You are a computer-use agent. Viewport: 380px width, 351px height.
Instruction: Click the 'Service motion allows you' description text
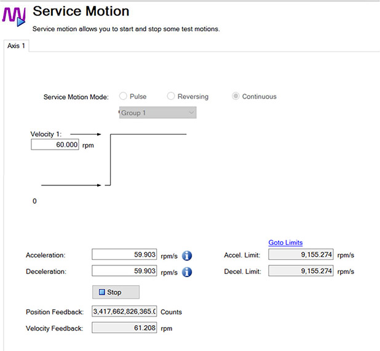tap(126, 29)
